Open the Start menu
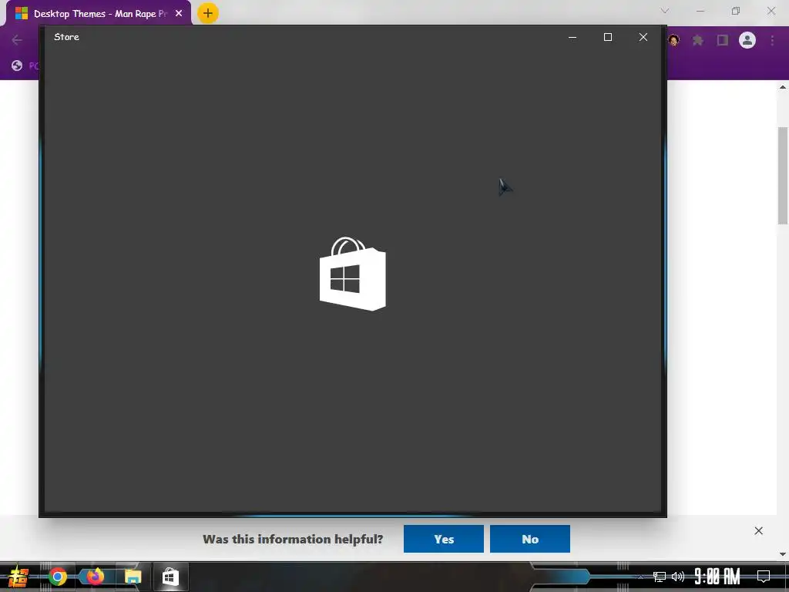Viewport: 789px width, 592px height. tap(18, 577)
